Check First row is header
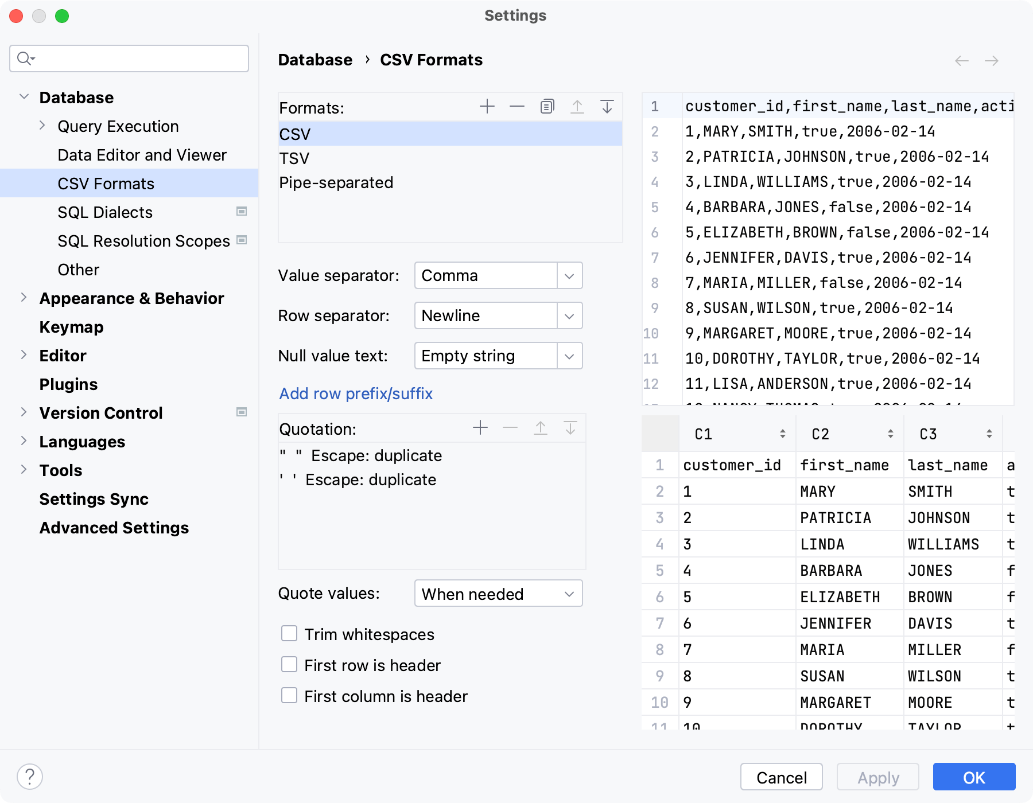The height and width of the screenshot is (803, 1033). click(290, 664)
